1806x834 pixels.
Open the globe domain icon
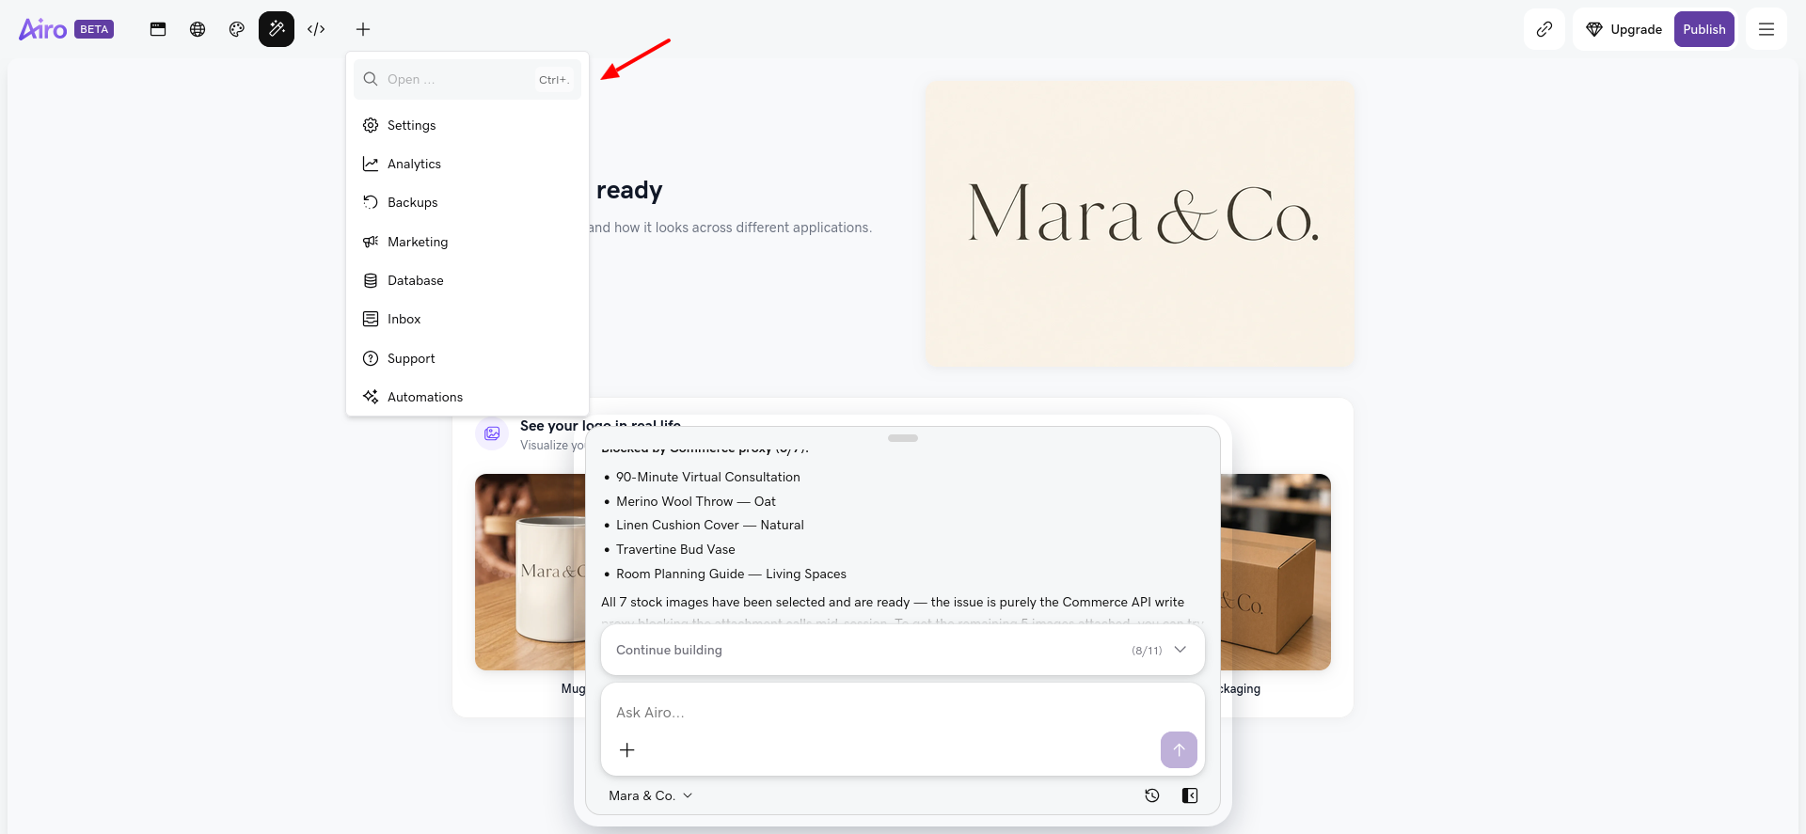[198, 29]
